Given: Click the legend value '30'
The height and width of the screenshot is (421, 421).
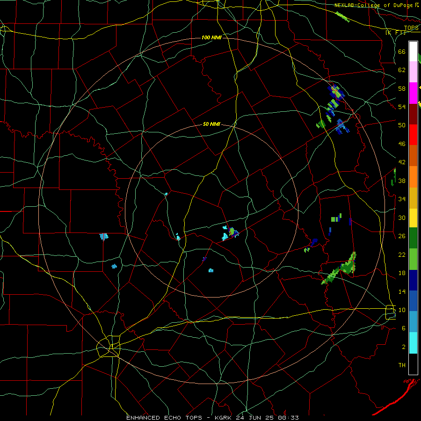Looking at the screenshot, I should point(402,218).
